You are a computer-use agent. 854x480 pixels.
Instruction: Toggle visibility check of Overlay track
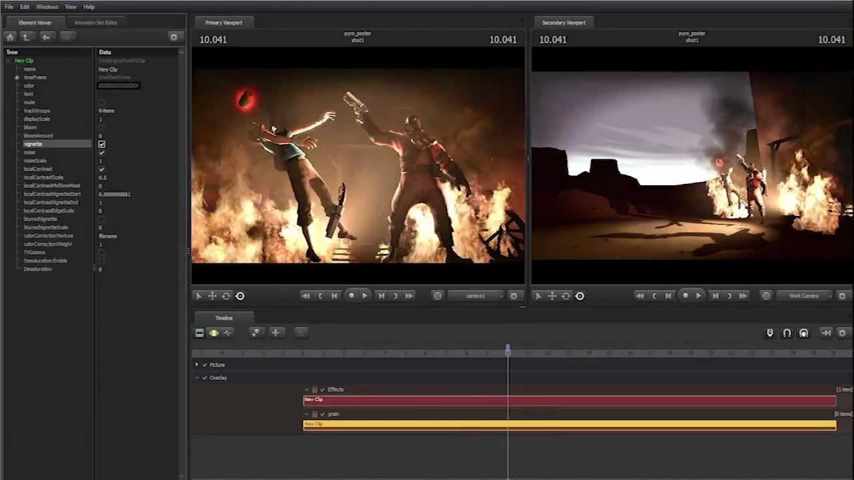tap(205, 378)
